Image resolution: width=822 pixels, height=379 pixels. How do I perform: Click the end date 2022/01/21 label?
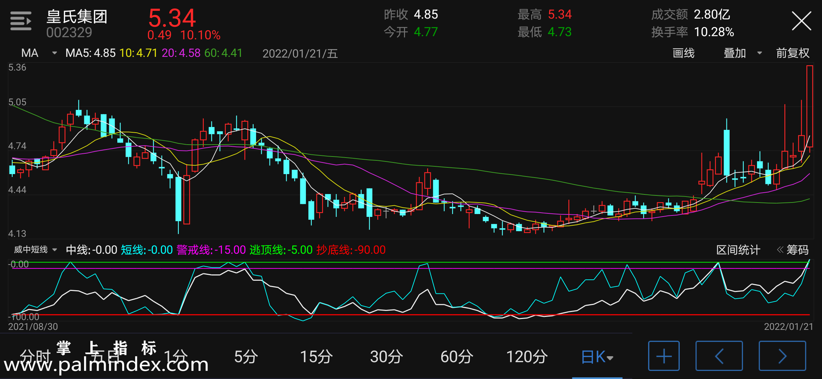(x=789, y=327)
